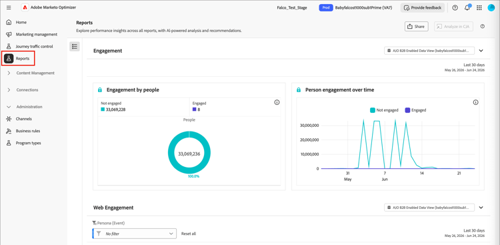Open Channels under Administration
The height and width of the screenshot is (245, 500).
click(24, 119)
